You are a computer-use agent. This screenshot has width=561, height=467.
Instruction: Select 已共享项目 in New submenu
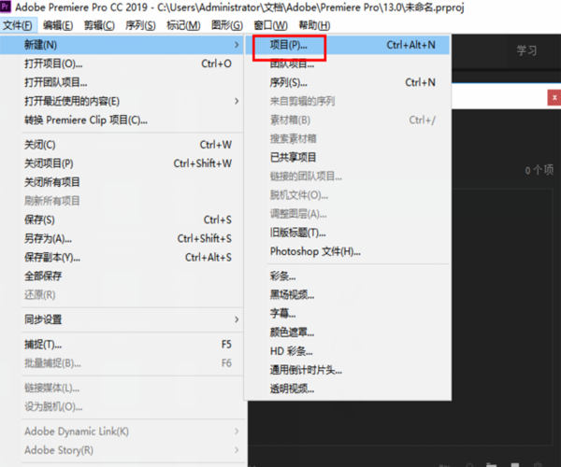pyautogui.click(x=348, y=157)
